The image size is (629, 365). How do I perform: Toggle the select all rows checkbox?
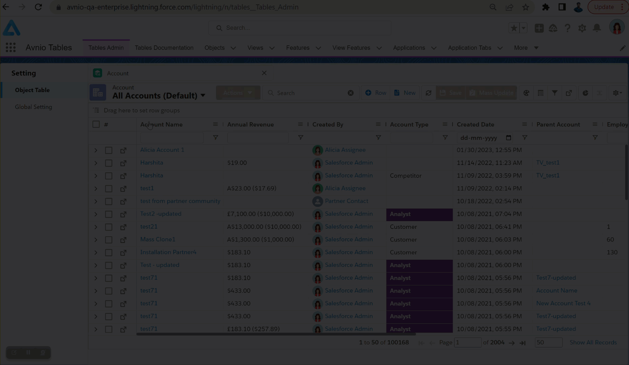pos(96,124)
